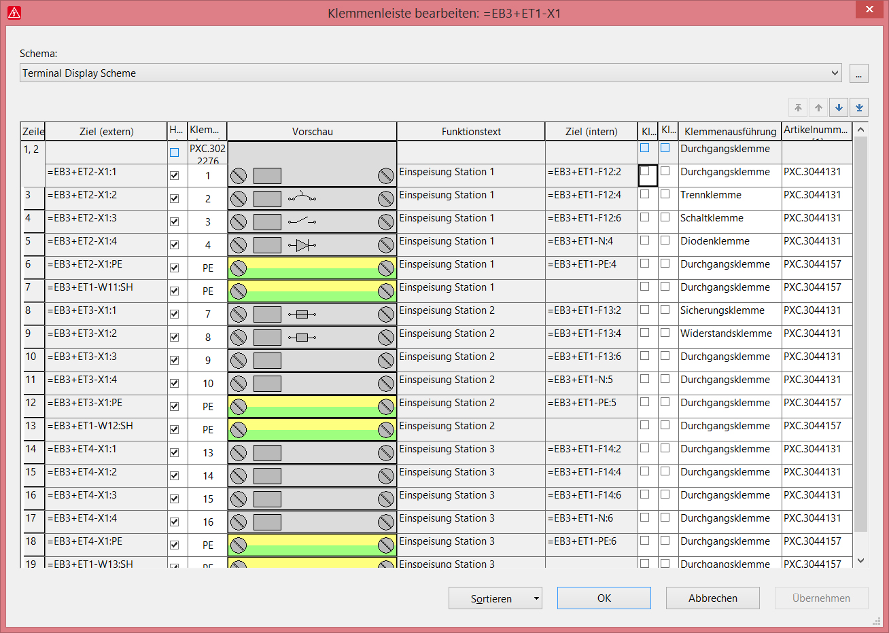Click the scroll down arrow of the table
This screenshot has height=633, width=889.
pyautogui.click(x=861, y=560)
